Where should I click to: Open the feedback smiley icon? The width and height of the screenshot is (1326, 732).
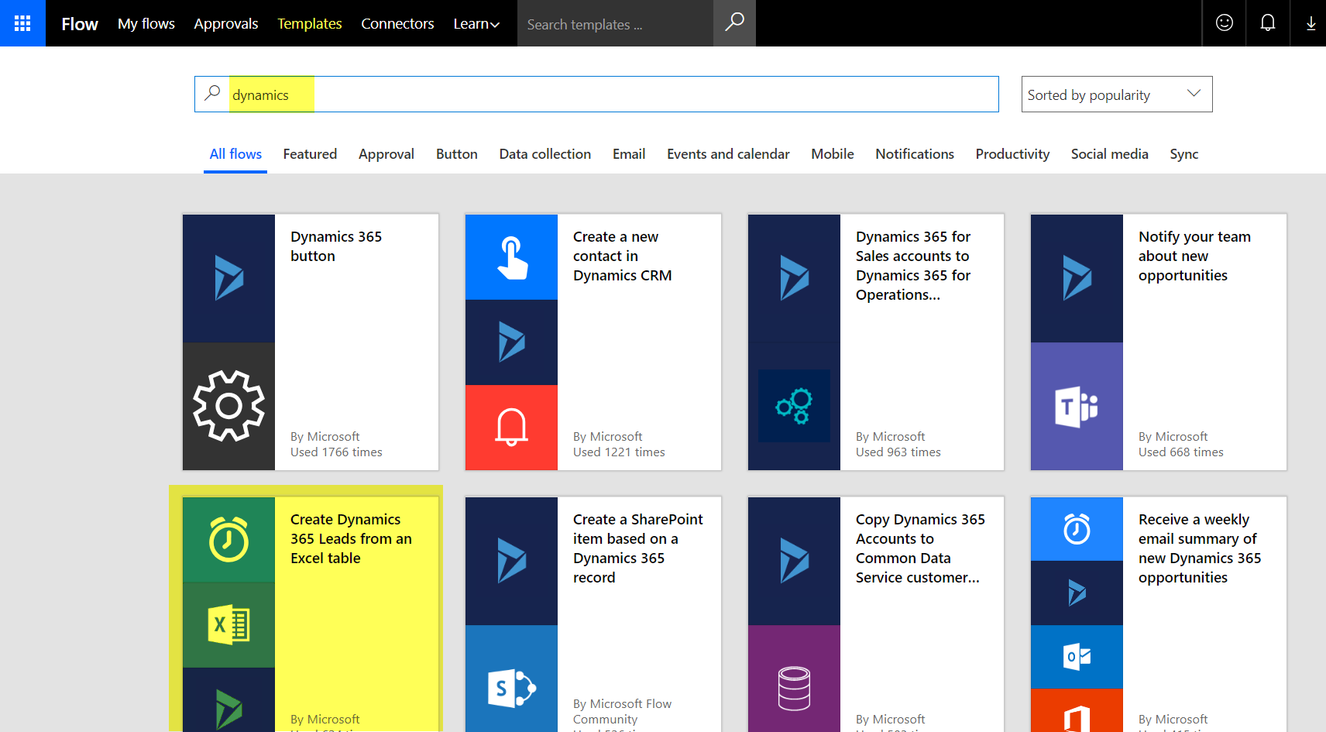tap(1225, 23)
